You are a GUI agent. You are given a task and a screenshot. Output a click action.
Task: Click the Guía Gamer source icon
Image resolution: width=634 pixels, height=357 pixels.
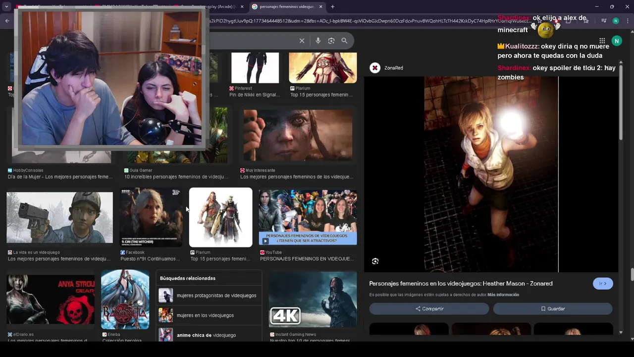[x=126, y=170]
